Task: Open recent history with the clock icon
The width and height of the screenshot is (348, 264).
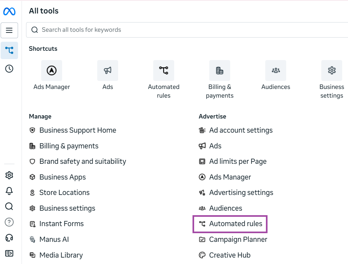Action: (x=9, y=68)
